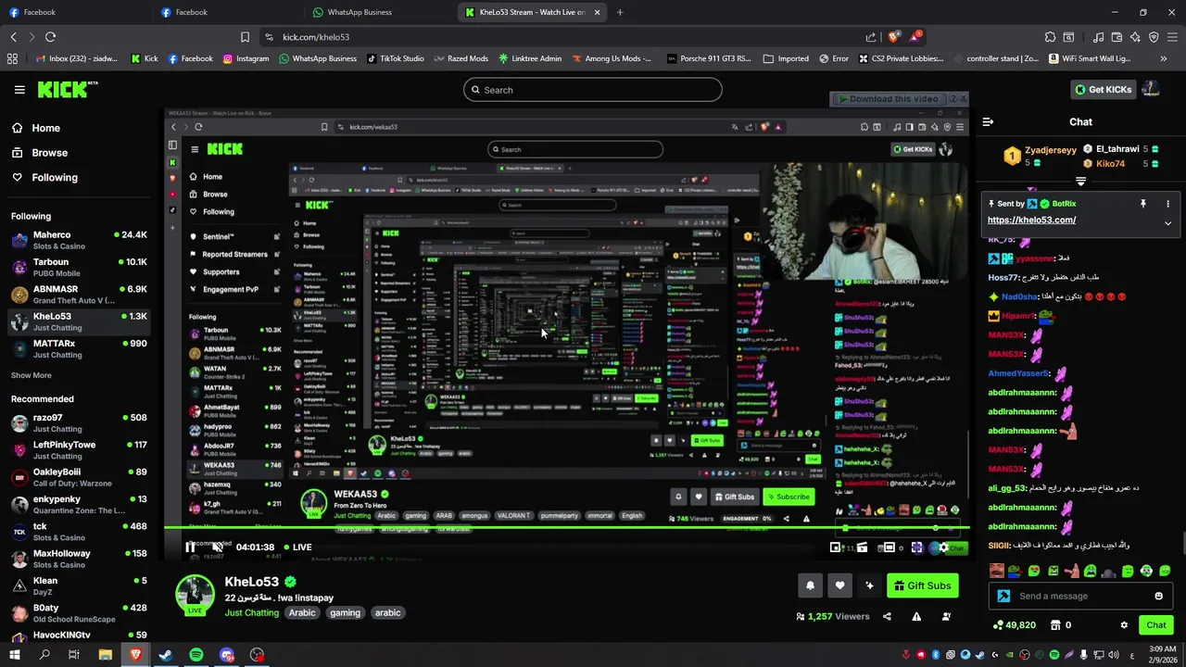1186x667 pixels.
Task: Select Maherco channel in Following list
Action: (x=79, y=240)
